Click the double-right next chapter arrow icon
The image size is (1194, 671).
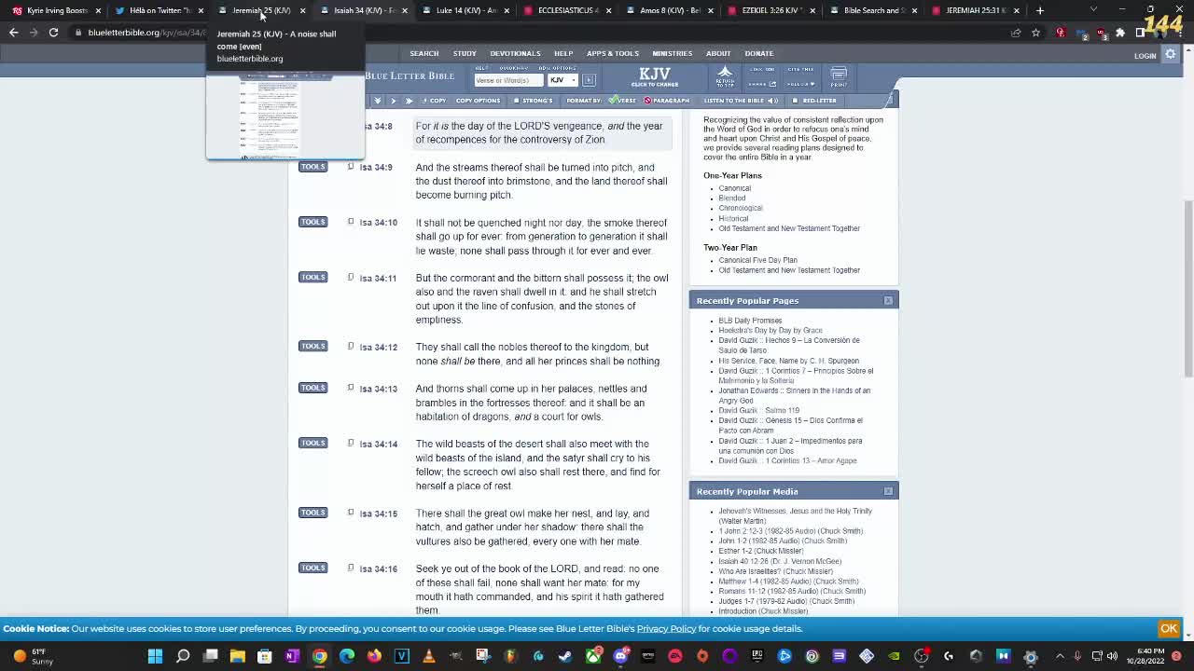coord(409,101)
